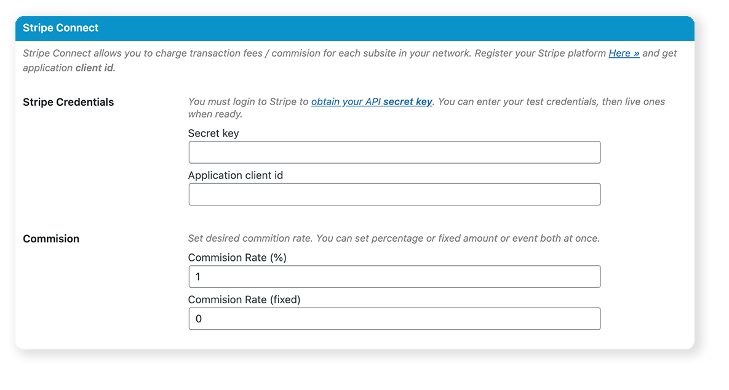Click the Secret key input field
The image size is (729, 390).
[394, 153]
